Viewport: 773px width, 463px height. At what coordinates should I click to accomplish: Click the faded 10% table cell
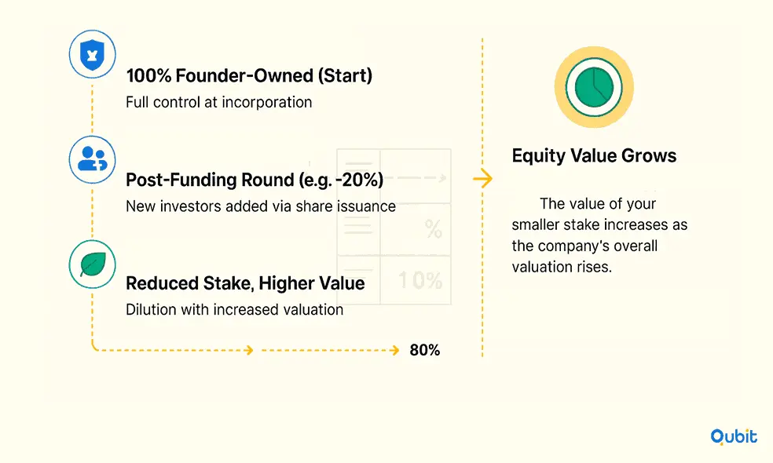click(x=420, y=280)
